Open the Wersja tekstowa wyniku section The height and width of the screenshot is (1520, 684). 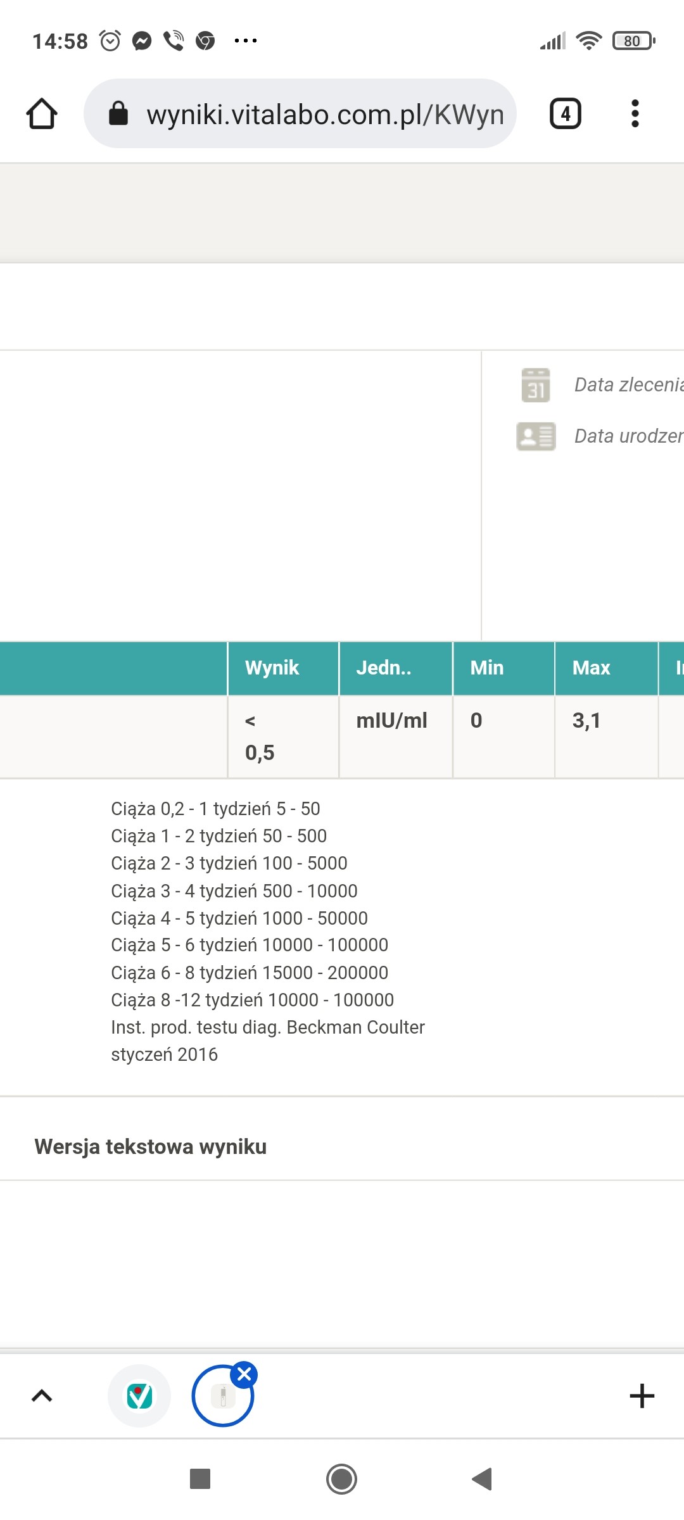coord(151,1146)
